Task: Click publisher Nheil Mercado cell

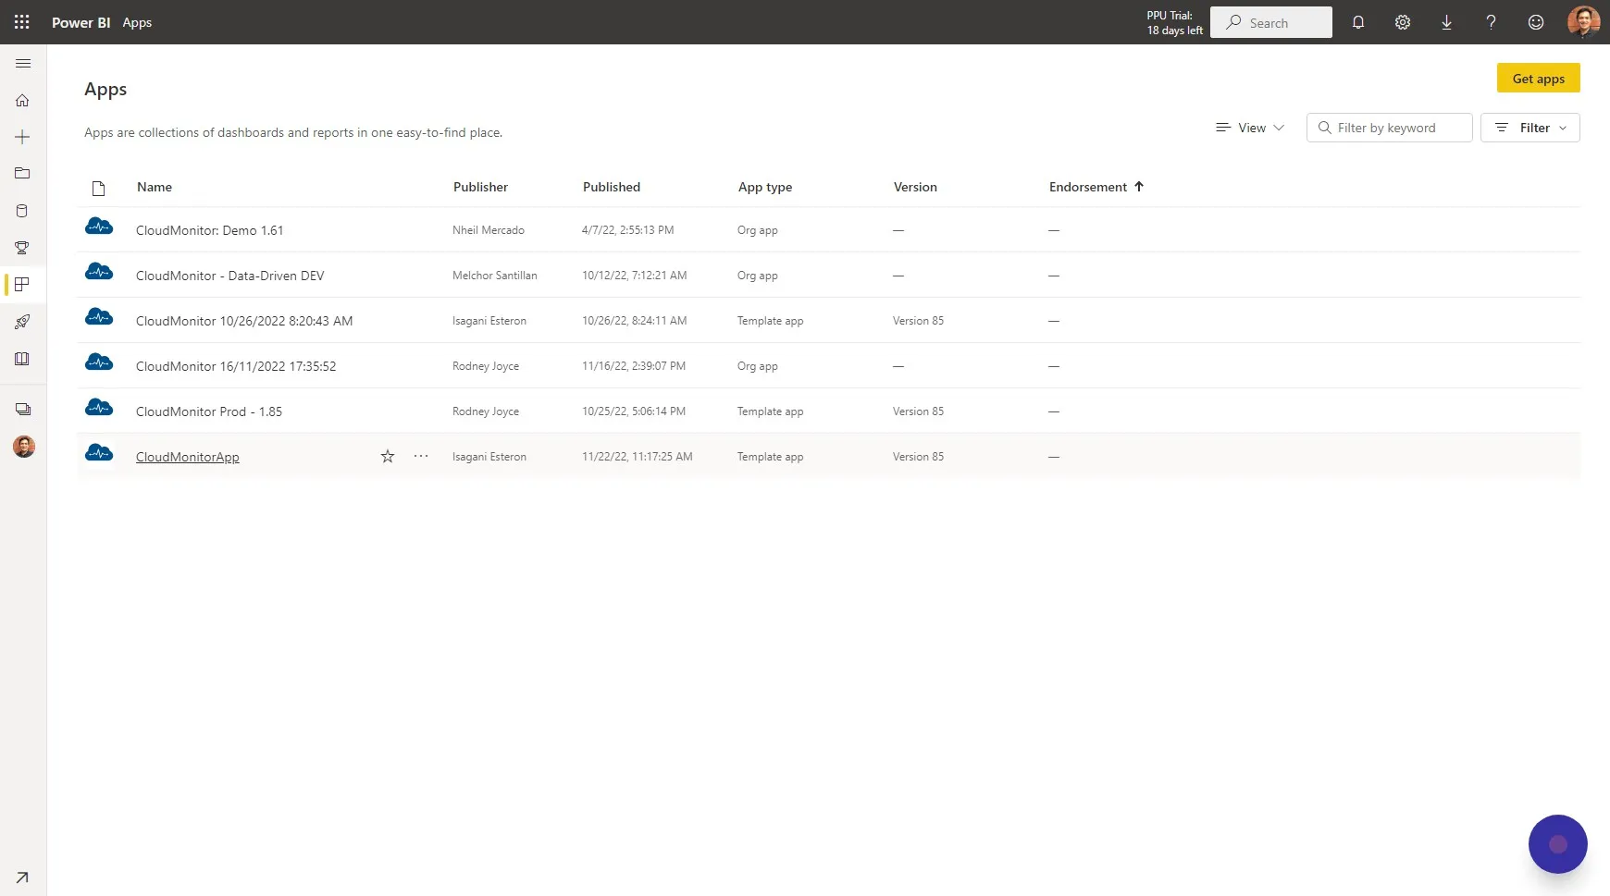Action: [489, 230]
